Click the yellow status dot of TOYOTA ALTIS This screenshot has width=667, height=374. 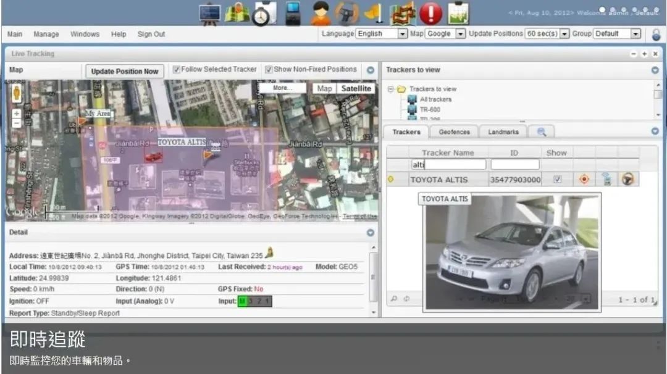pos(390,180)
